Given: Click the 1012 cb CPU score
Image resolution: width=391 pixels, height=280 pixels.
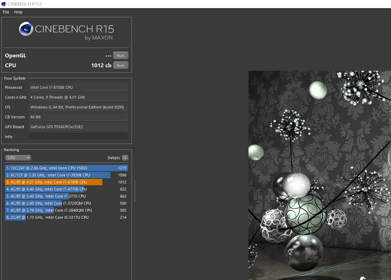Looking at the screenshot, I should 101,66.
